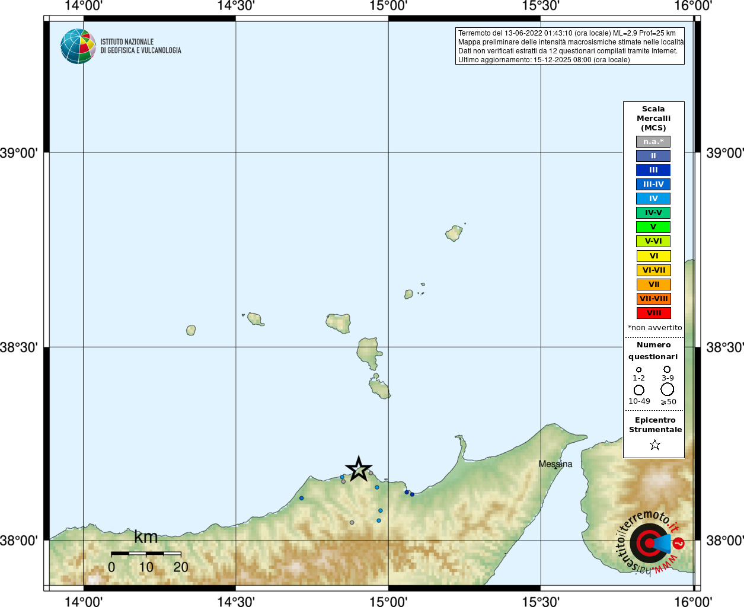Viewport: 744px width, 607px height.
Task: Select the bright green V legend swatch
Action: point(653,227)
